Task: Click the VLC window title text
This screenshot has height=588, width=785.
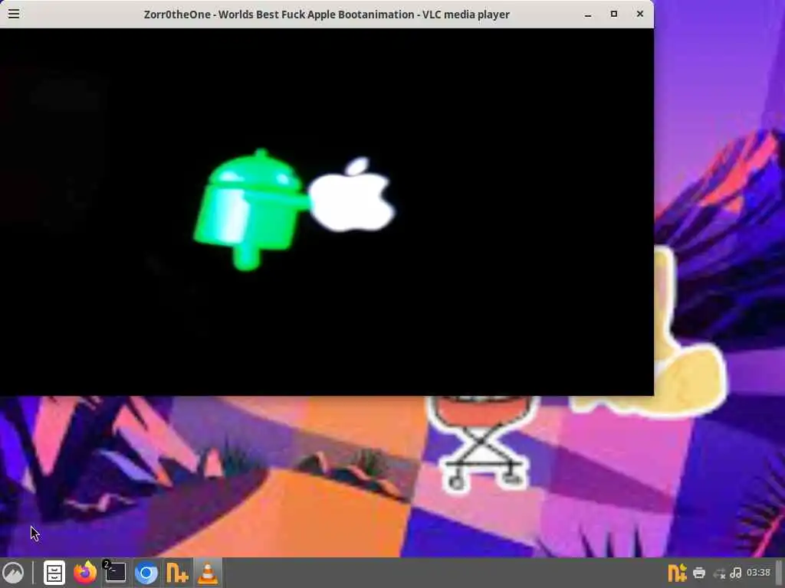Action: pyautogui.click(x=327, y=15)
